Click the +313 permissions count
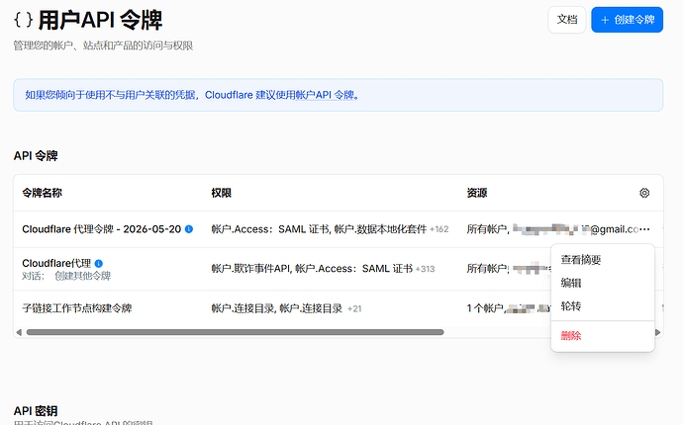This screenshot has width=683, height=425. pos(425,269)
